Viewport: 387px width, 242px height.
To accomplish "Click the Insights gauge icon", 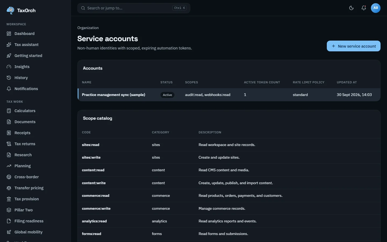I will coord(9,67).
